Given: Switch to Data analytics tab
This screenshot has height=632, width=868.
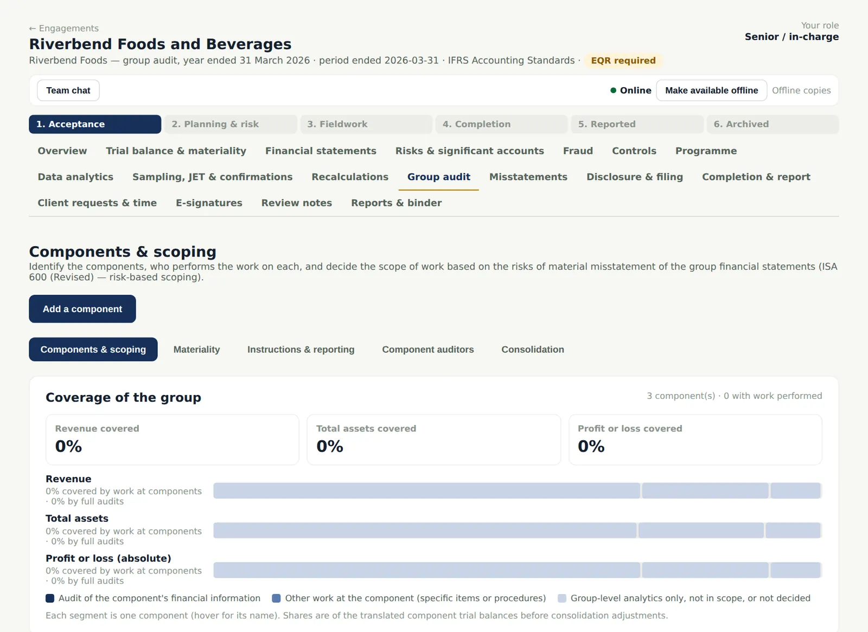Looking at the screenshot, I should pyautogui.click(x=75, y=177).
